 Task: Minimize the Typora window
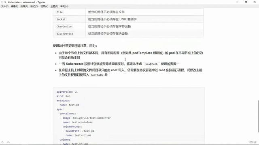coord(238,2)
